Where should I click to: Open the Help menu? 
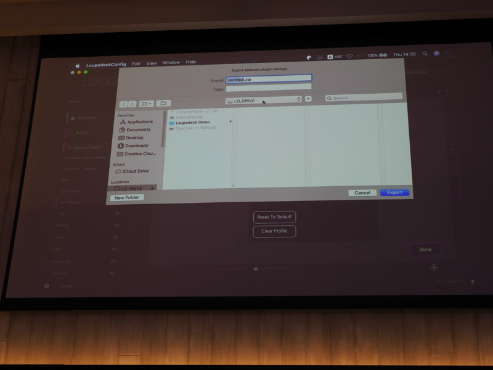[x=190, y=62]
